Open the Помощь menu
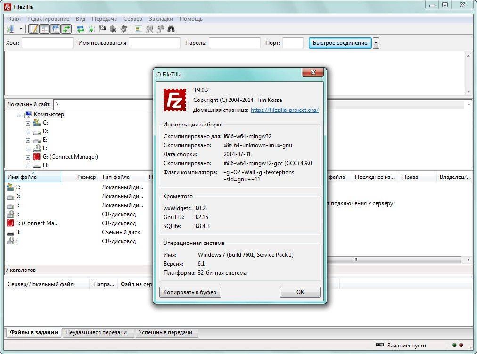 click(x=191, y=19)
